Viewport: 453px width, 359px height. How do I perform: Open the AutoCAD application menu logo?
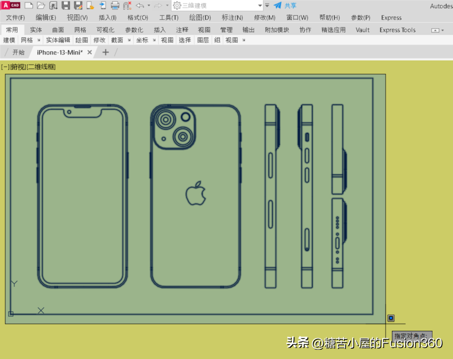point(11,5)
